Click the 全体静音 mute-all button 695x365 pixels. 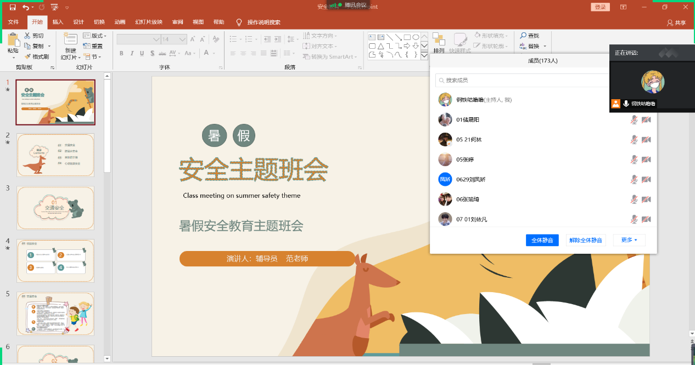(x=542, y=240)
